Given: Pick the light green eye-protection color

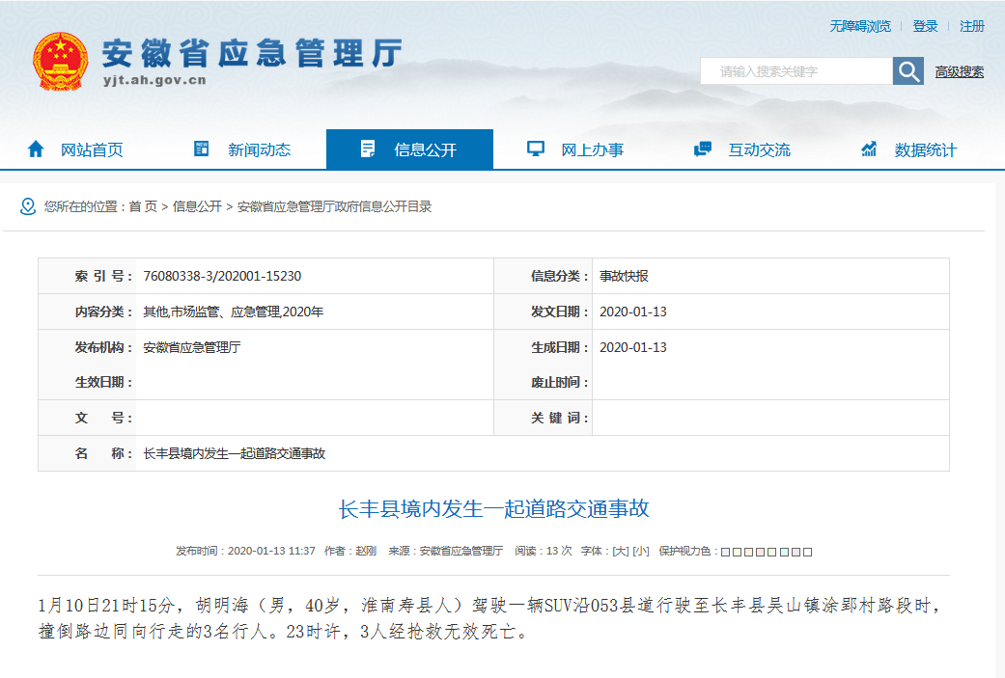Looking at the screenshot, I should pos(771,552).
